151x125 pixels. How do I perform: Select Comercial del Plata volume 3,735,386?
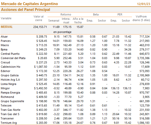tap(143, 58)
